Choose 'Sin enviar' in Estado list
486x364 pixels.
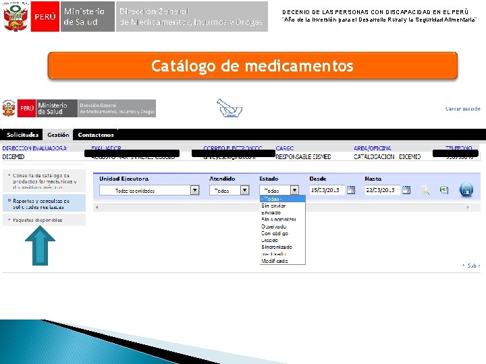[282, 206]
